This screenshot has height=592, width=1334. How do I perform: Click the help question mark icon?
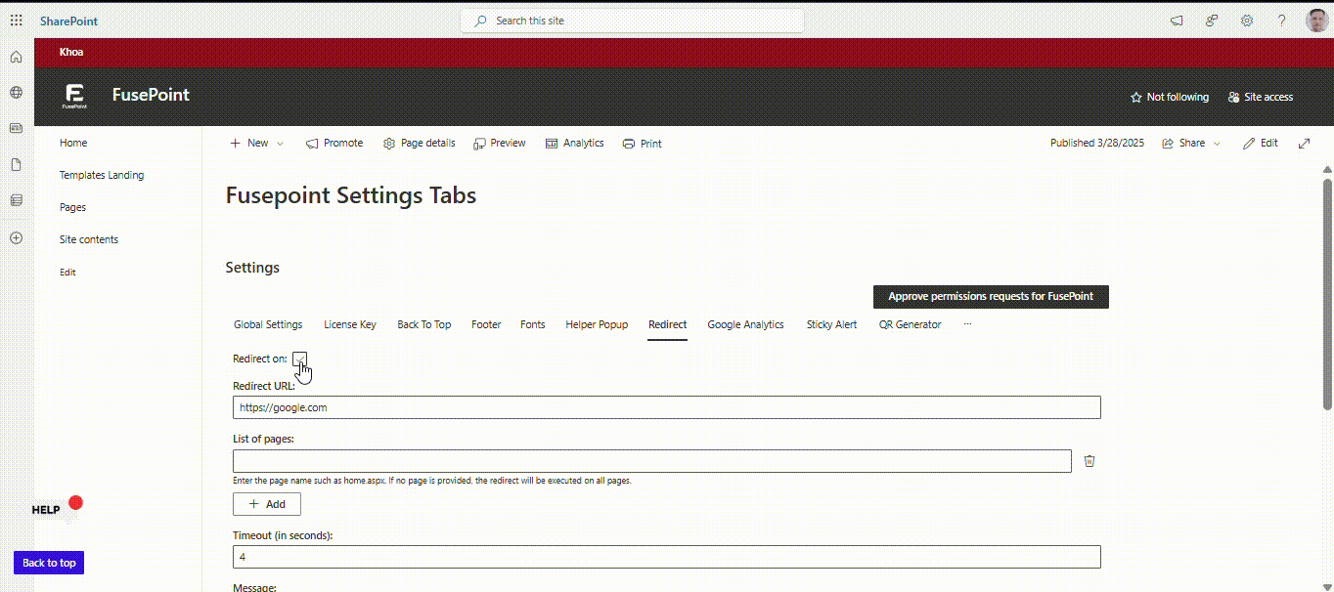point(1281,21)
